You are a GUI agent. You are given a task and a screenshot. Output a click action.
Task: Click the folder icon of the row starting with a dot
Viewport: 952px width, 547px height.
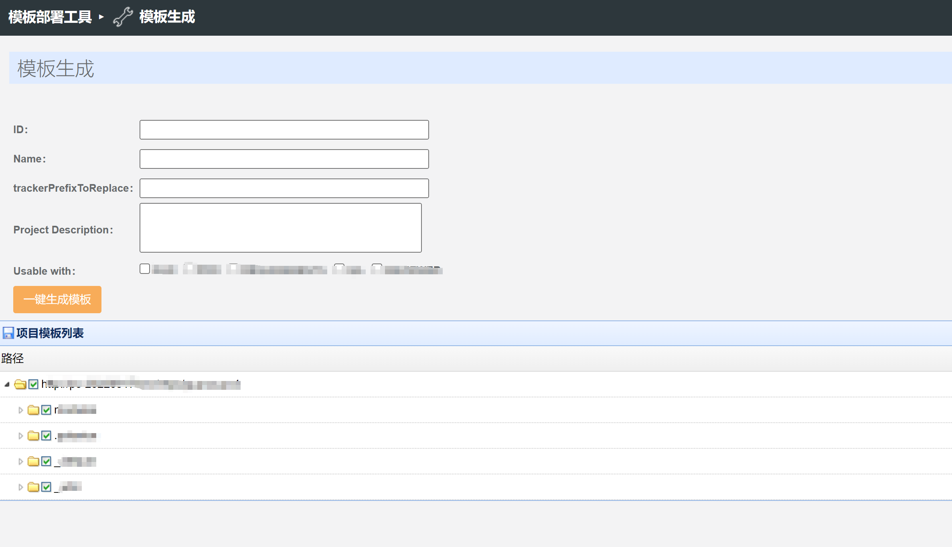click(x=33, y=436)
